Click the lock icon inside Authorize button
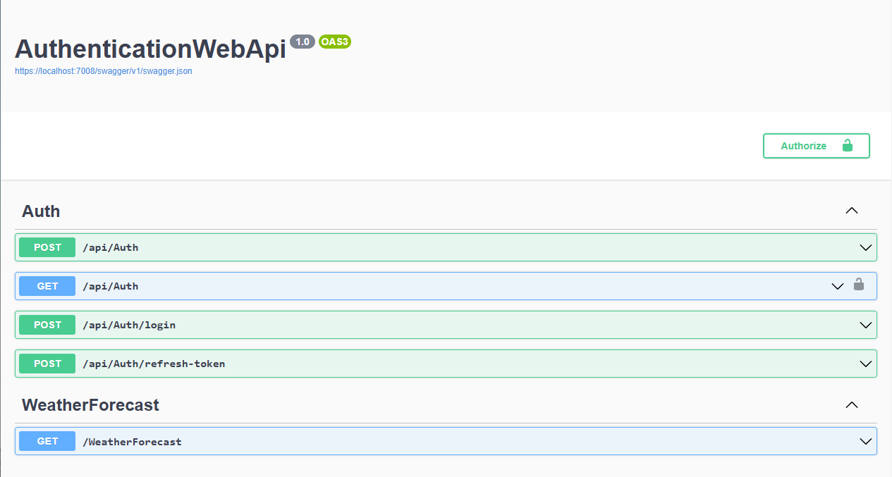 [x=848, y=145]
